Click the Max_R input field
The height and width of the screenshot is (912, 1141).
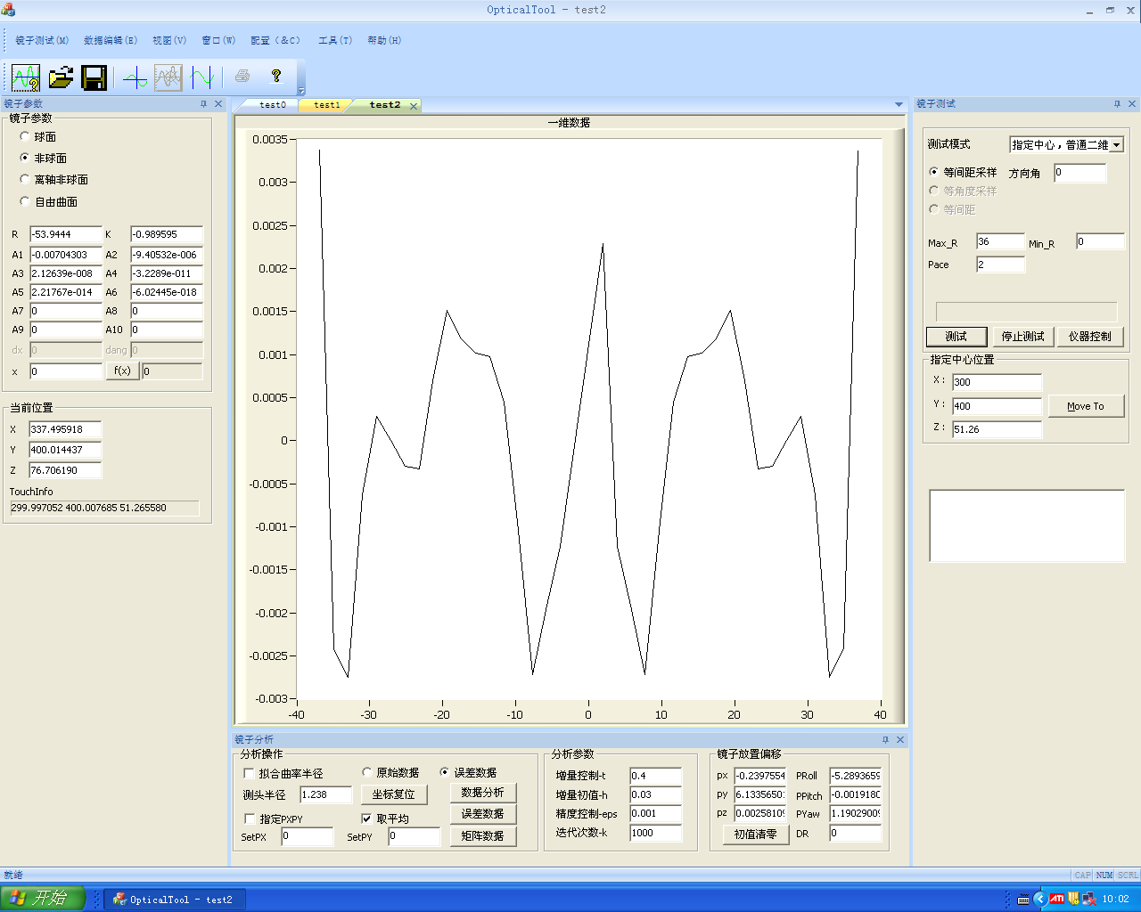pos(1000,241)
